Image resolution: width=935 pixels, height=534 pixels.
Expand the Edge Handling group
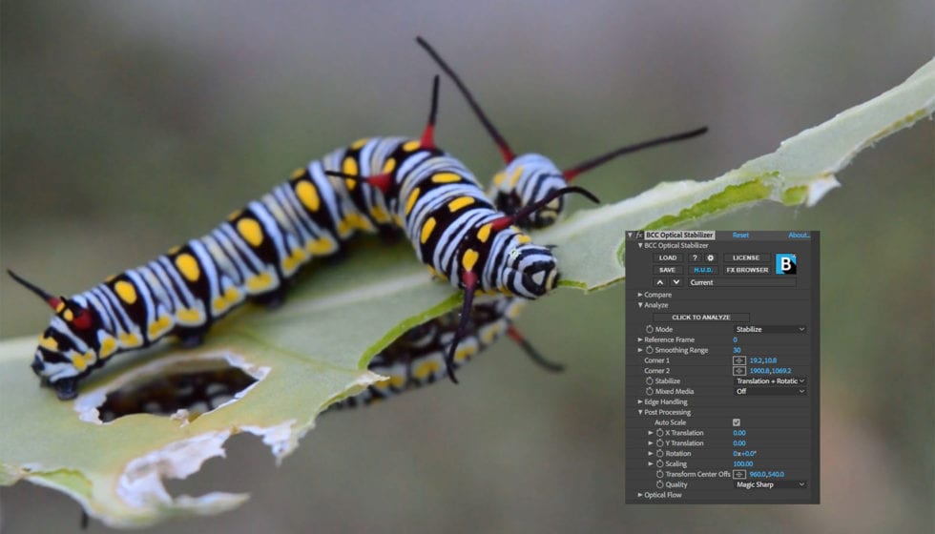pyautogui.click(x=640, y=401)
